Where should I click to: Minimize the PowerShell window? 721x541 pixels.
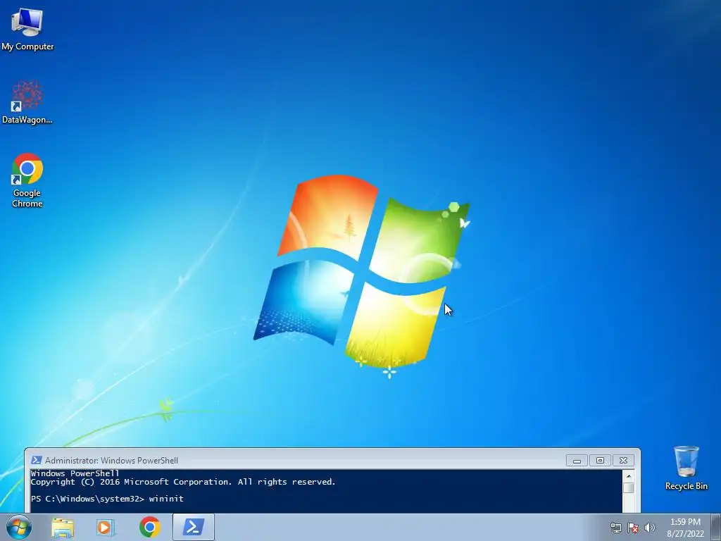pyautogui.click(x=577, y=460)
